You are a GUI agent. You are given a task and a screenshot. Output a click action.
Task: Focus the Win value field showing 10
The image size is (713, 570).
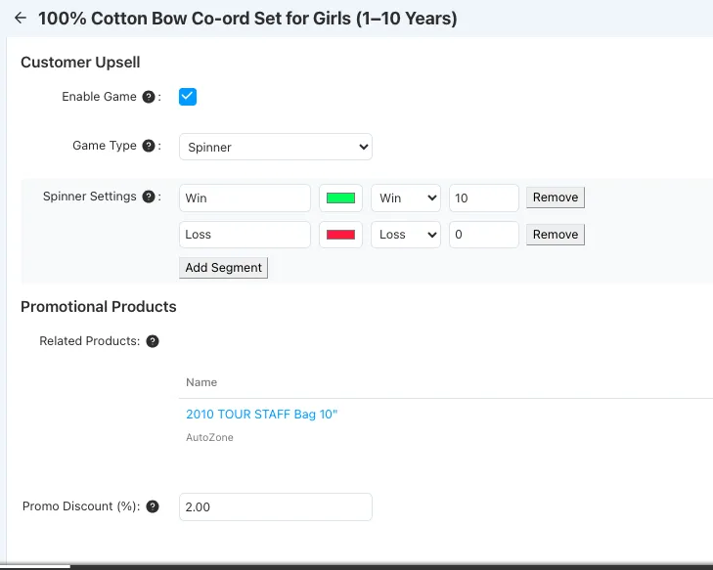pos(484,198)
